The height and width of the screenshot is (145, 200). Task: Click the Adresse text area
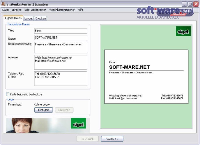point(61,62)
